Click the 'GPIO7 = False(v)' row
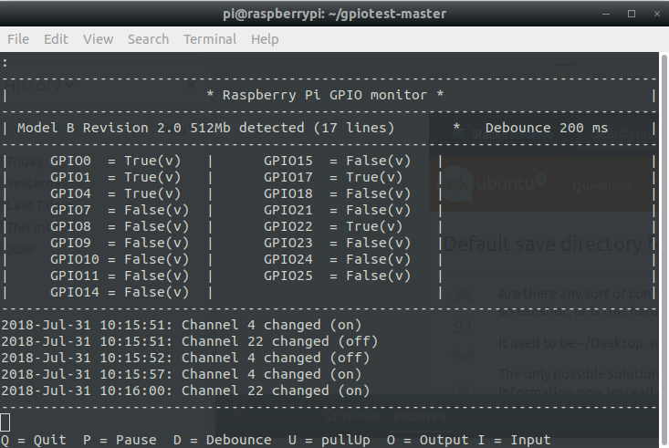This screenshot has height=448, width=669. [120, 210]
